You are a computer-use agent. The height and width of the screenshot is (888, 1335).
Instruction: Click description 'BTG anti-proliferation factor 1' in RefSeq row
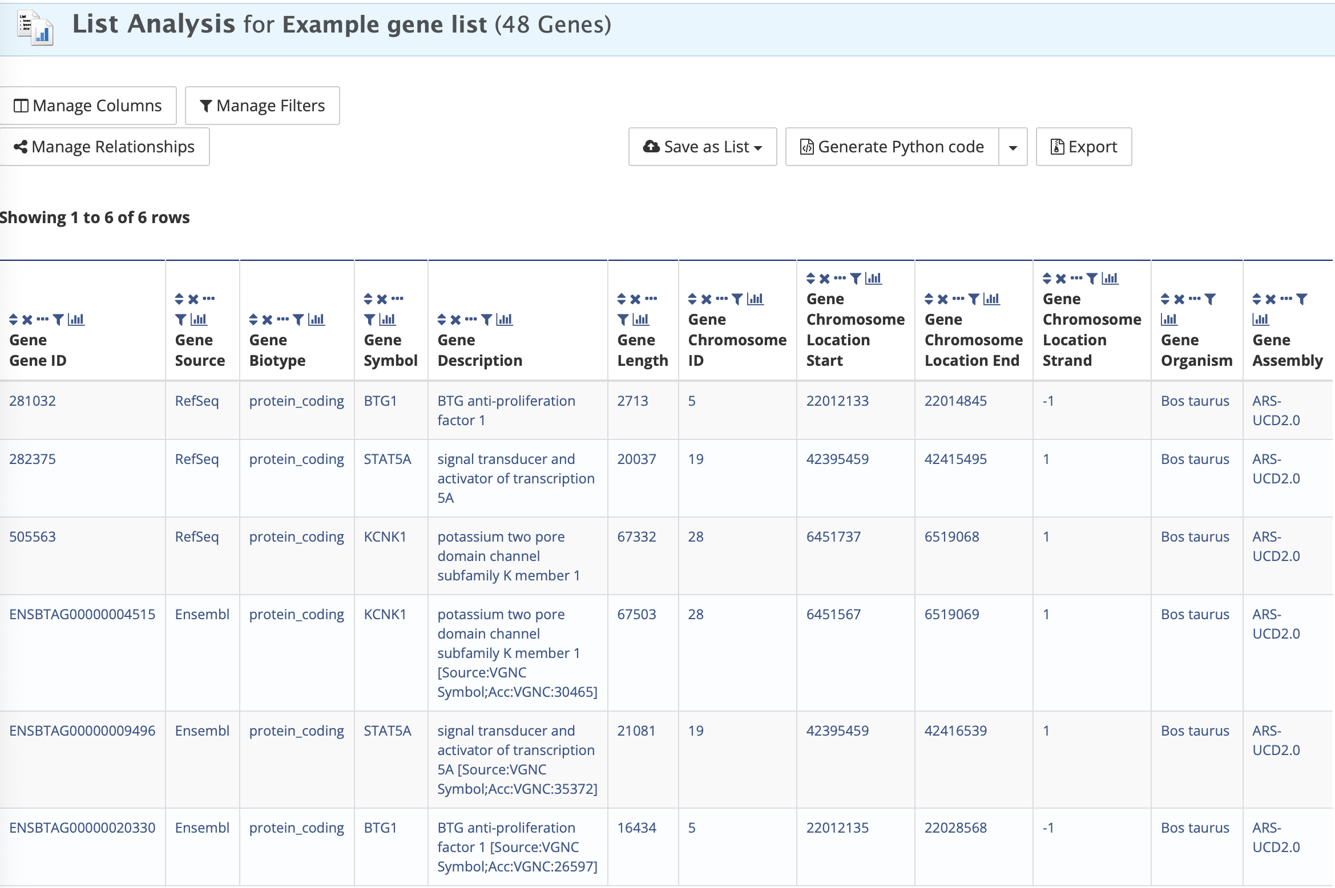(x=506, y=410)
